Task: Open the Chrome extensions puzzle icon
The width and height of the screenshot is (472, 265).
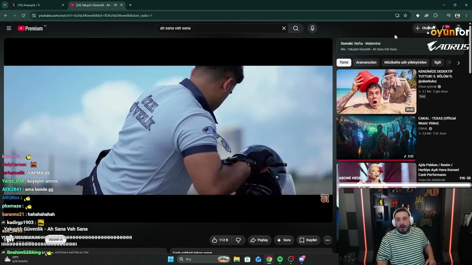Action: coord(435,15)
